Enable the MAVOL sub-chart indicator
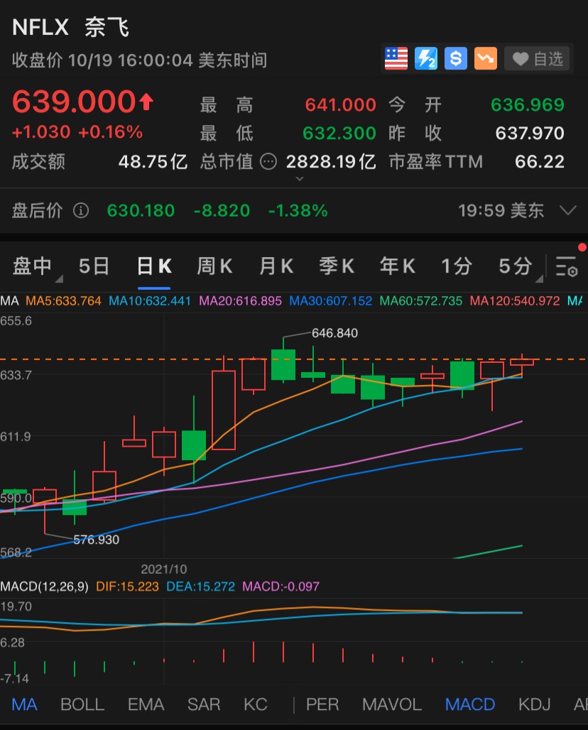Viewport: 588px width, 730px height. pos(391,704)
